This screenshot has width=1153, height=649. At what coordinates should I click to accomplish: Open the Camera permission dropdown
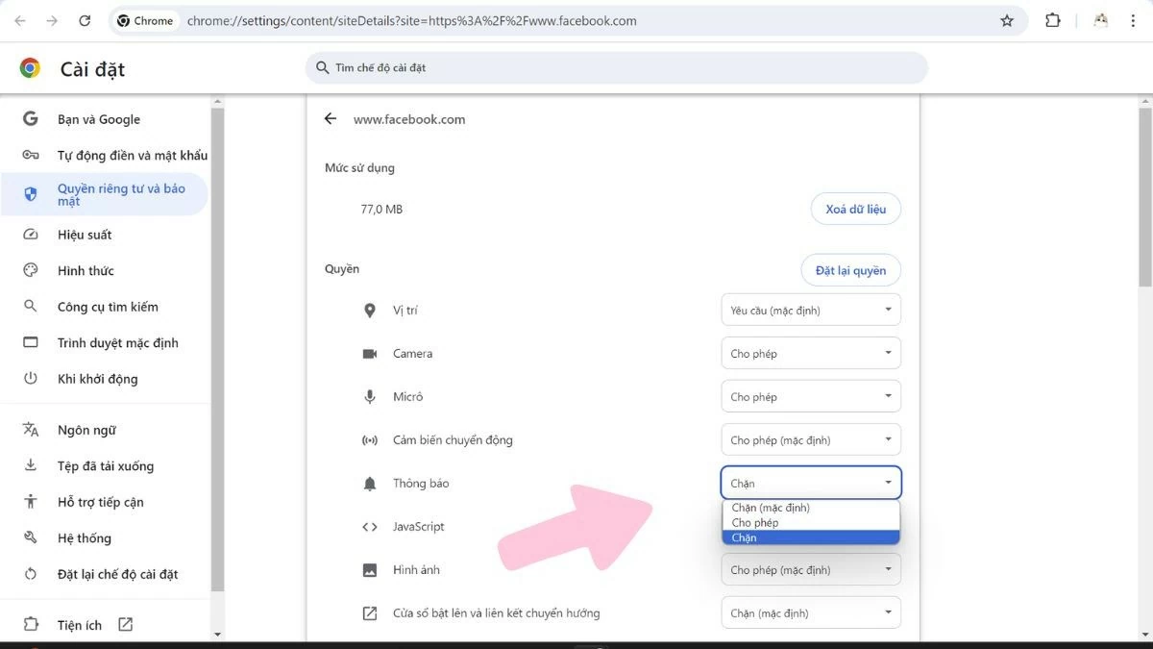tap(810, 353)
